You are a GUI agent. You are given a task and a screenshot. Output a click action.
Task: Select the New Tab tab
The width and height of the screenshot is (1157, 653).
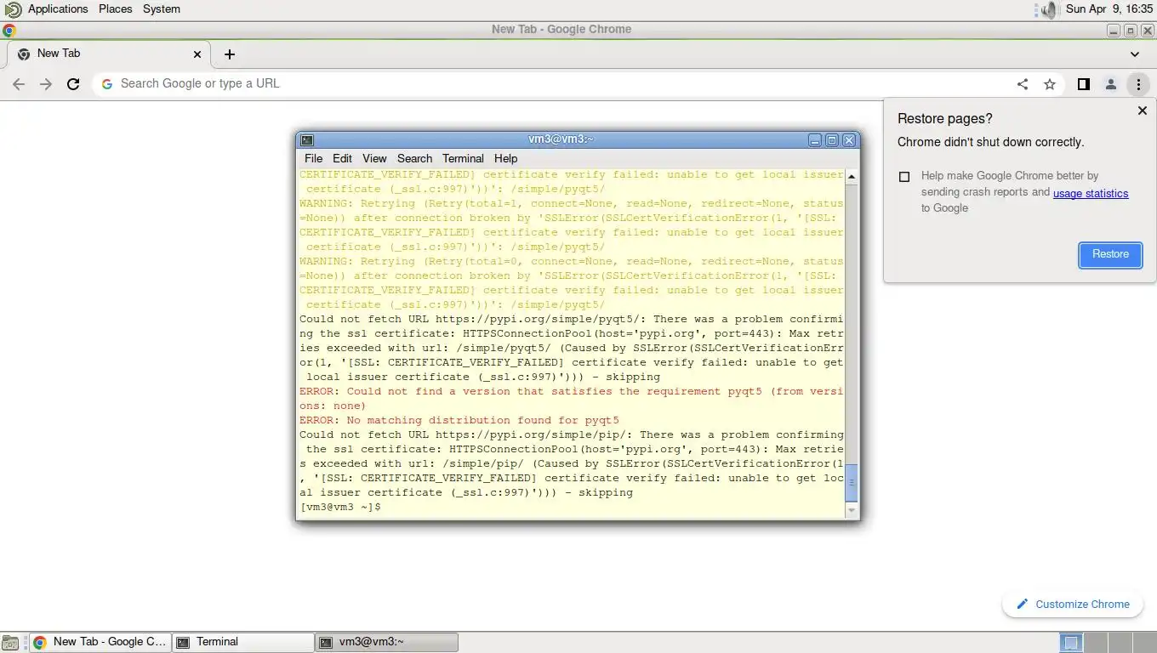click(109, 54)
